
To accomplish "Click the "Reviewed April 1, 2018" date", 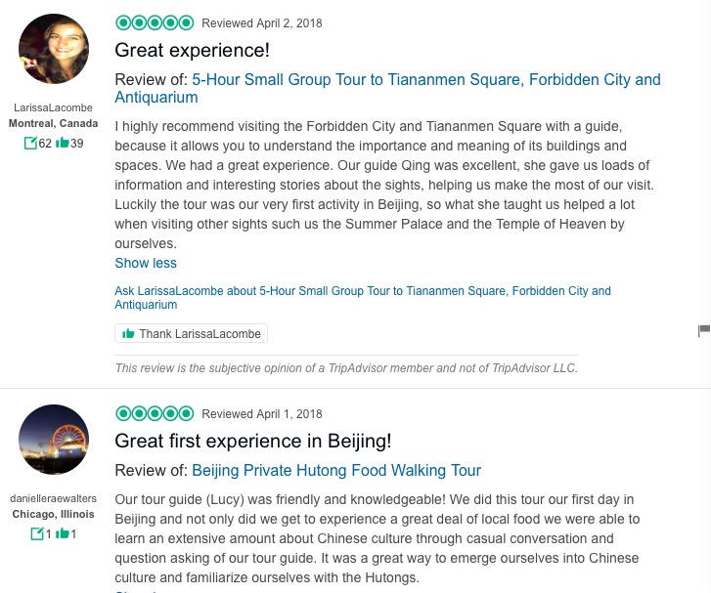I will [261, 414].
